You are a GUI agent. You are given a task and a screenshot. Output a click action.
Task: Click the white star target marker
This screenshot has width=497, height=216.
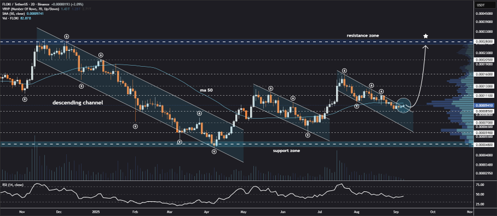coord(426,36)
